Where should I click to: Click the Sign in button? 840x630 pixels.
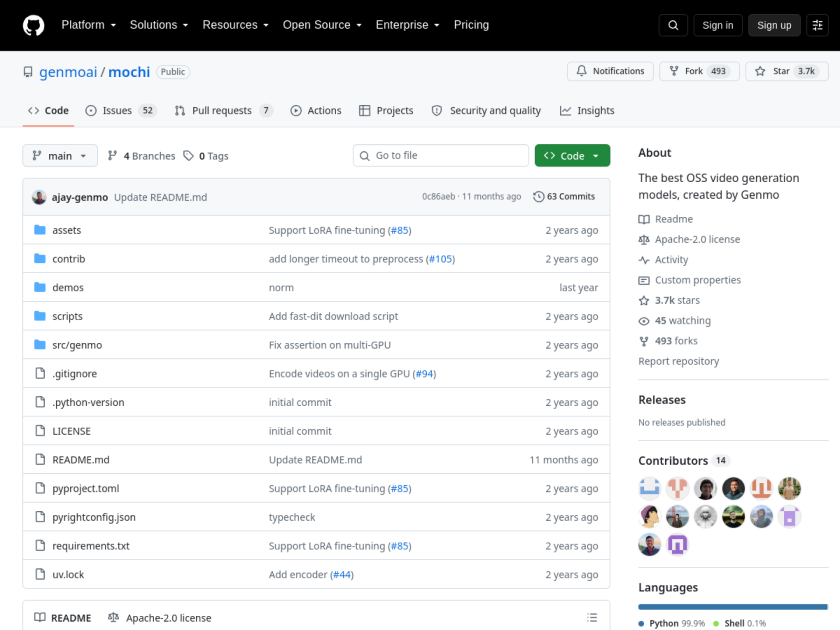tap(717, 25)
